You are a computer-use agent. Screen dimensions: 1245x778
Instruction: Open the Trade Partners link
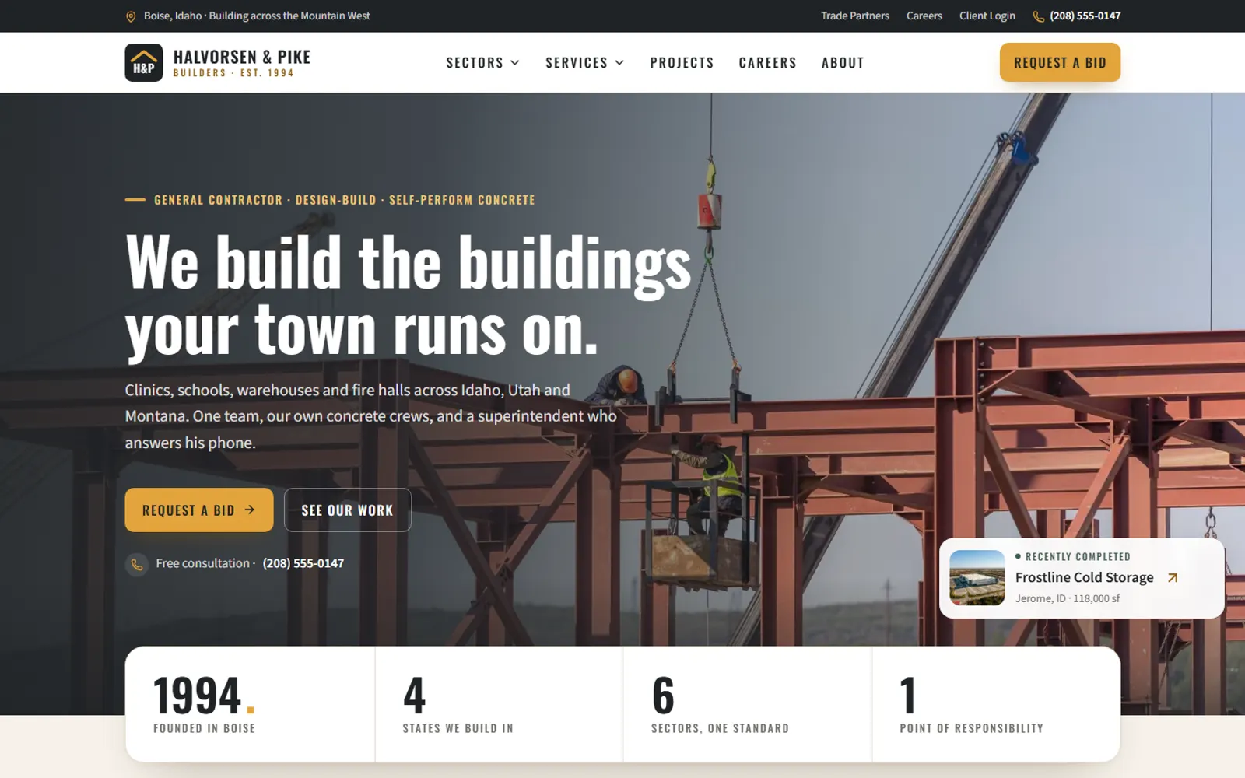tap(855, 16)
